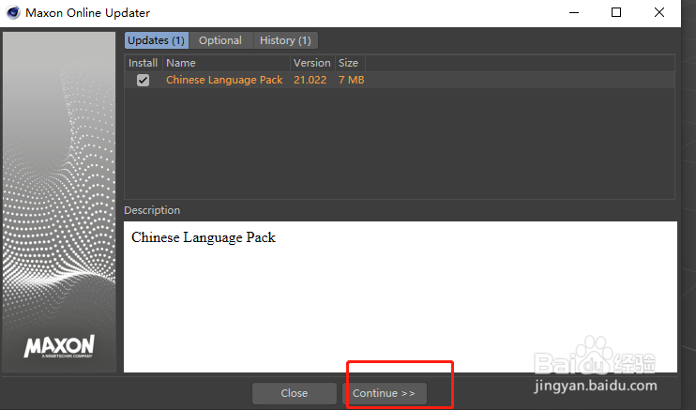Click the 7 MB size value

(351, 80)
